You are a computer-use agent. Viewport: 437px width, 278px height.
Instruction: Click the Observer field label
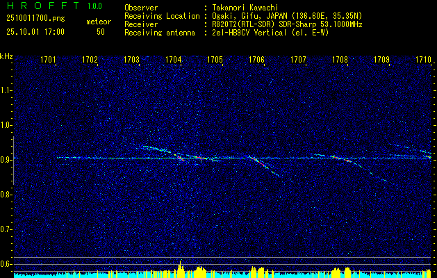141,8
